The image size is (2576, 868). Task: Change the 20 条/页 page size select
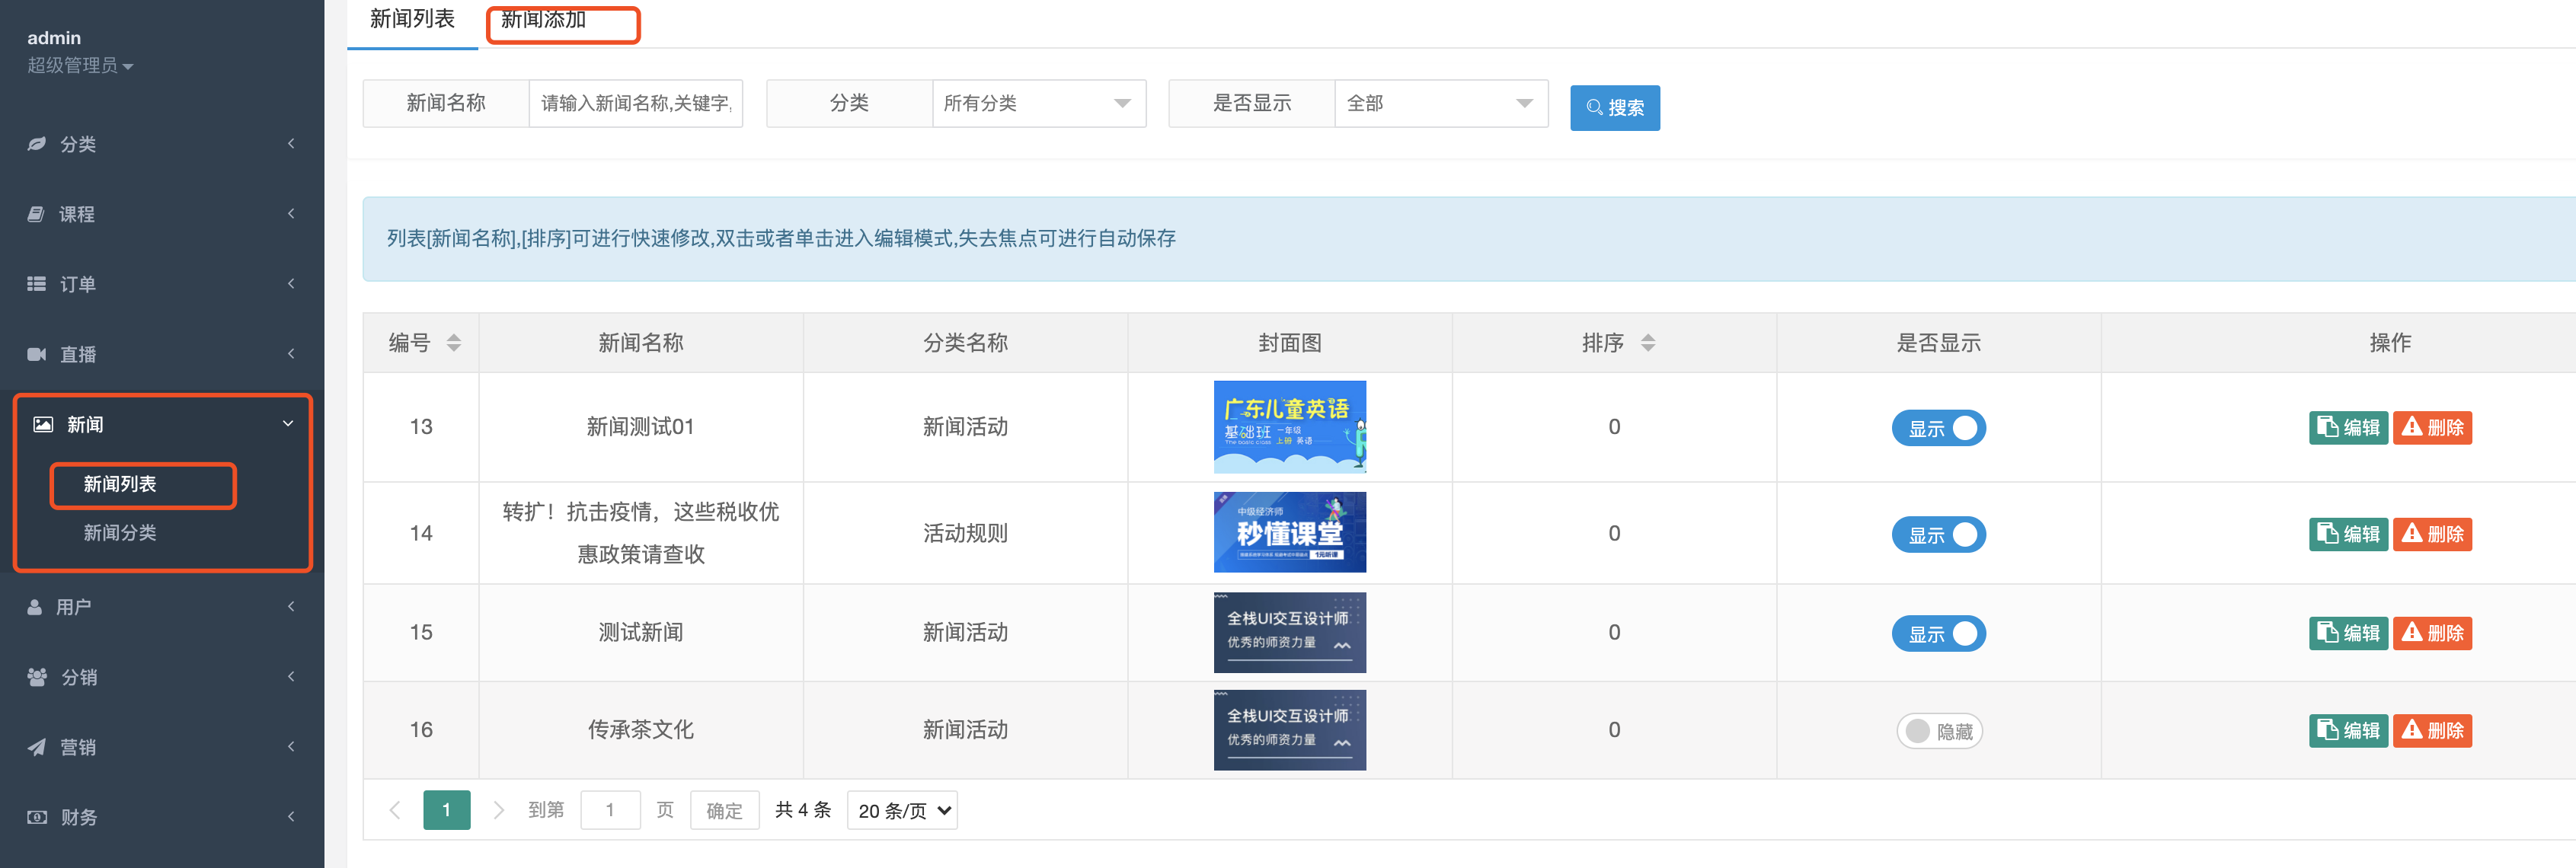(x=902, y=810)
